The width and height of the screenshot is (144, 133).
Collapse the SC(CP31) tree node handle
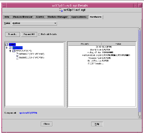click(x=7, y=48)
